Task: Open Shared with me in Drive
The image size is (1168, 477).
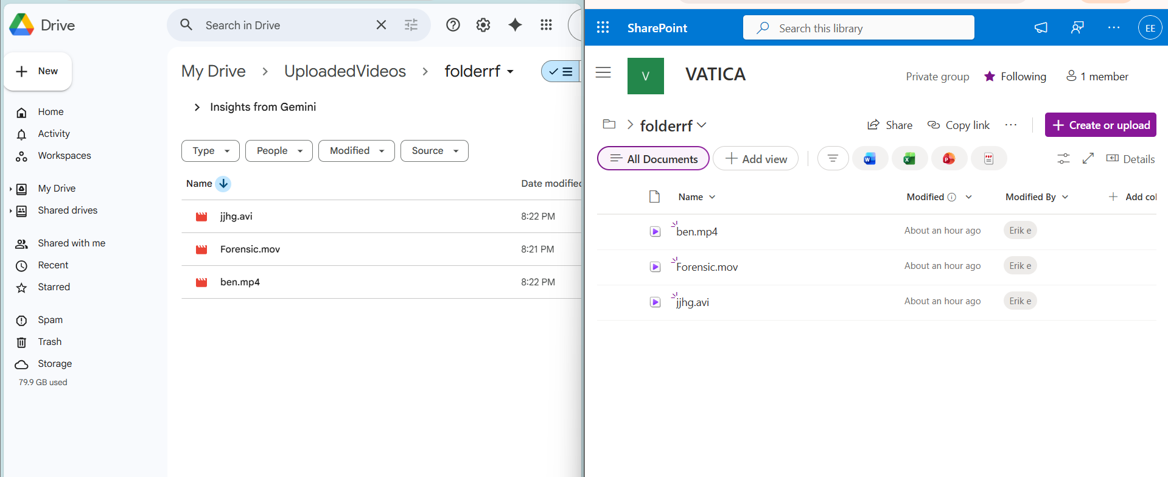Action: pos(71,243)
